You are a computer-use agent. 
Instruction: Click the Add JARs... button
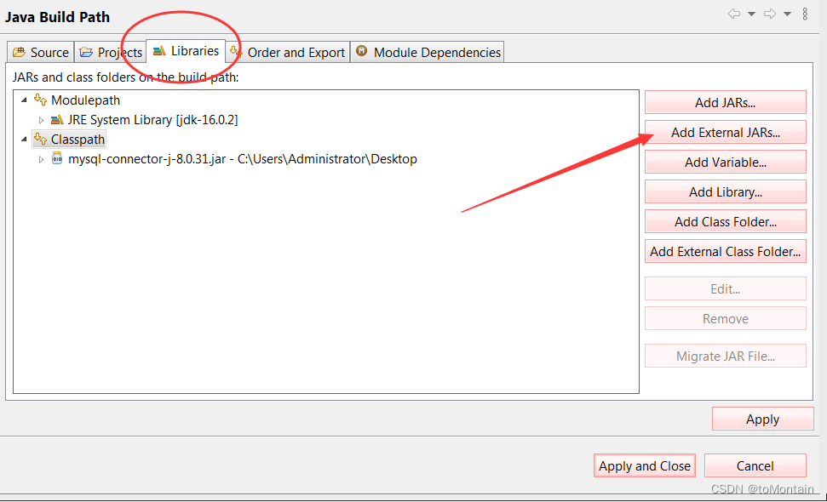725,102
